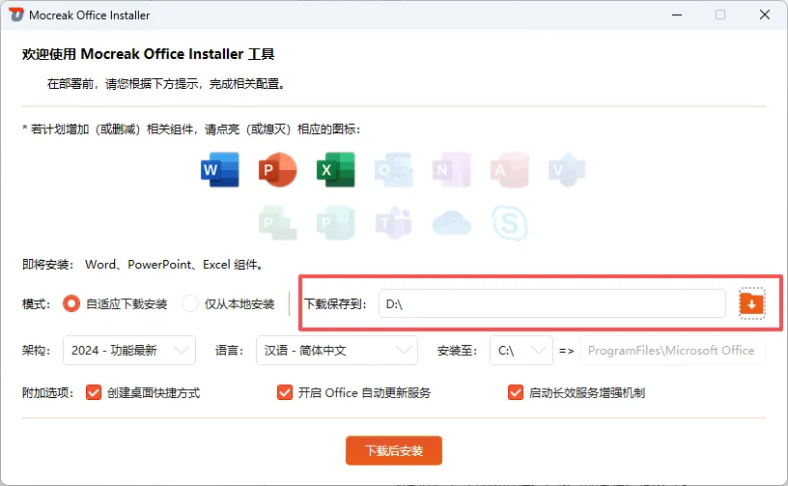This screenshot has width=788, height=486.
Task: Toggle the Excel component icon
Action: 336,170
